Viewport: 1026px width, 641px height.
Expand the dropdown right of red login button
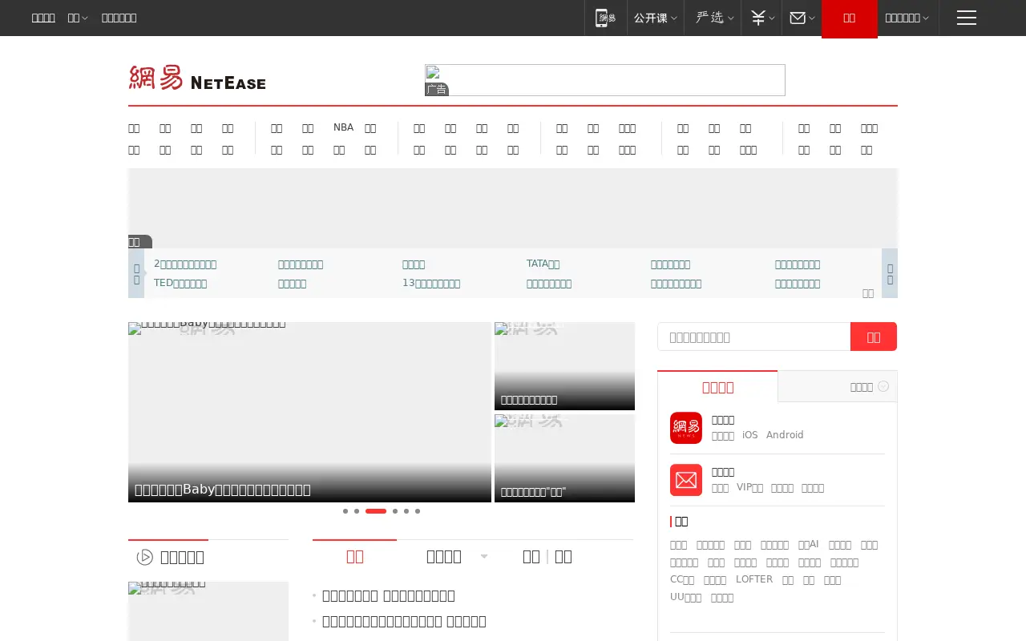[x=907, y=18]
